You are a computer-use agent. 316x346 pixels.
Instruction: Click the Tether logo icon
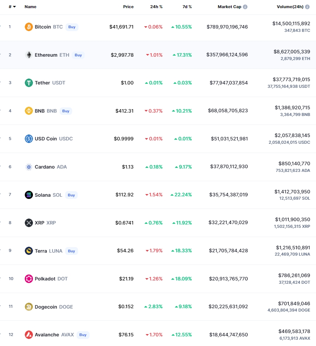point(28,83)
